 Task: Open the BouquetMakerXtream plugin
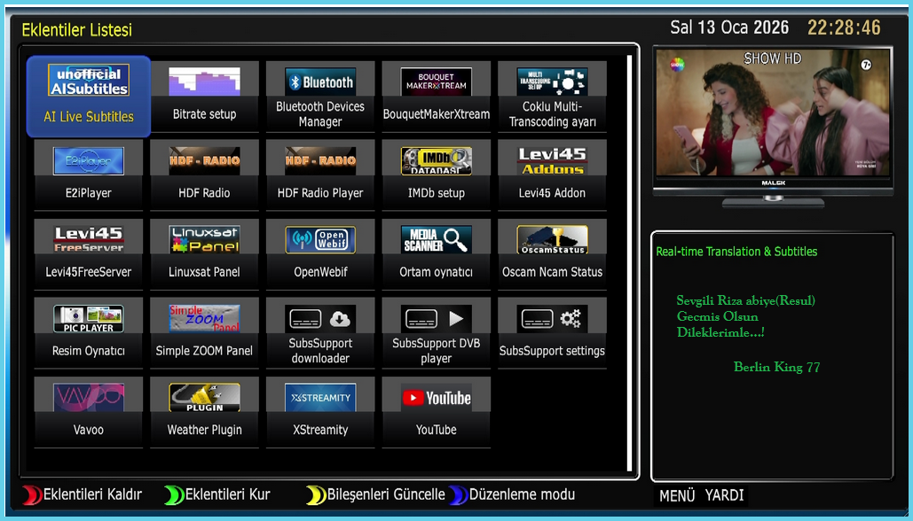[x=437, y=97]
